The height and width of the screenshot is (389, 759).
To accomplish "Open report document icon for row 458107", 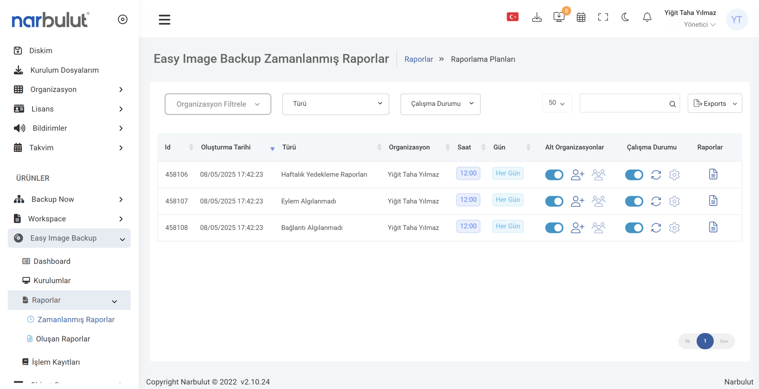I will [x=713, y=201].
